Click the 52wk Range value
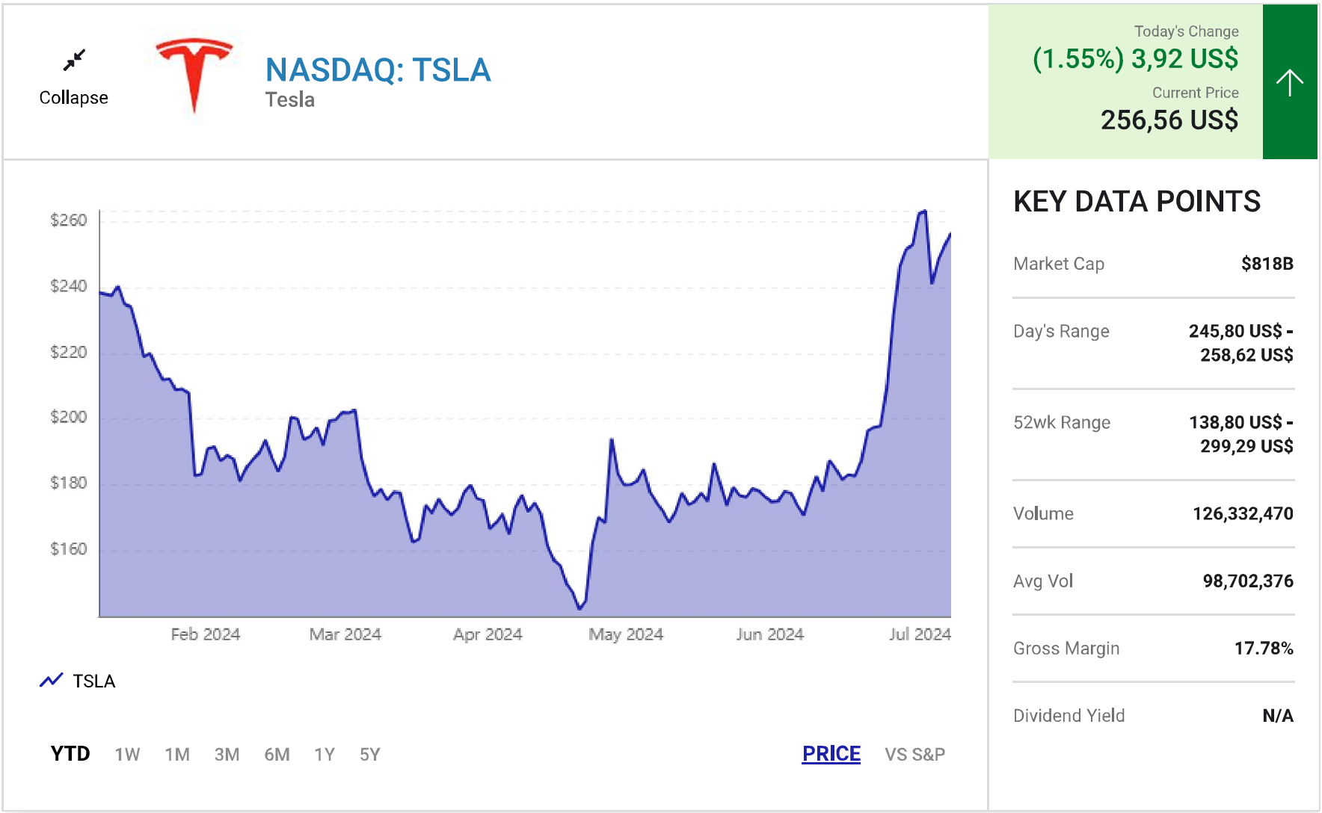Viewport: 1322px width, 813px height. pyautogui.click(x=1241, y=434)
